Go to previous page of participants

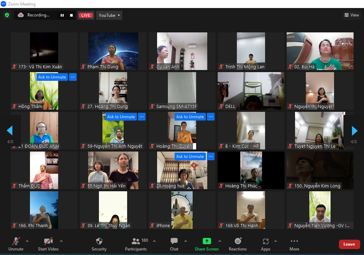tap(10, 131)
